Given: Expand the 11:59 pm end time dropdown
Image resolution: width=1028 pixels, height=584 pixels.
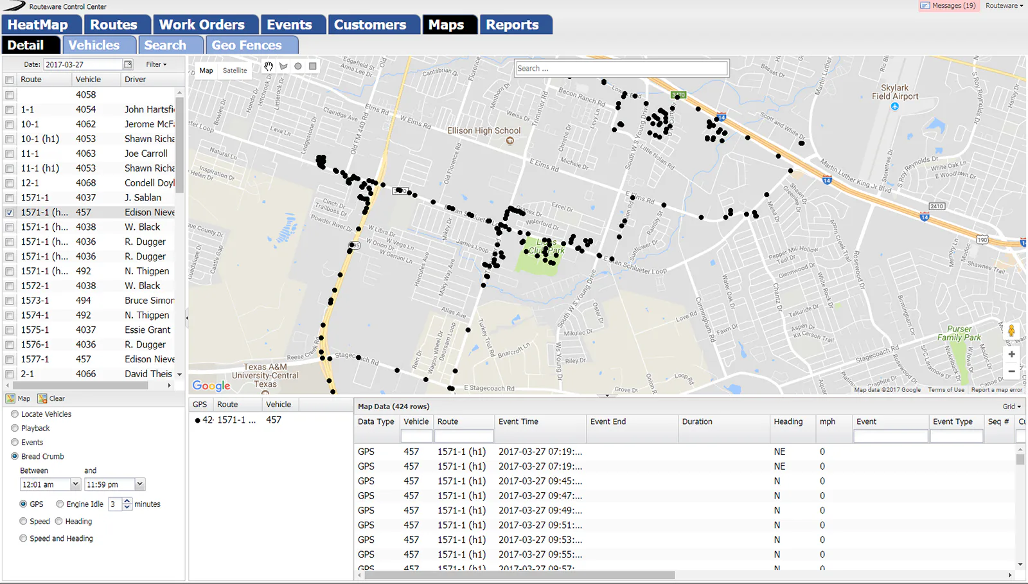Looking at the screenshot, I should tap(140, 484).
